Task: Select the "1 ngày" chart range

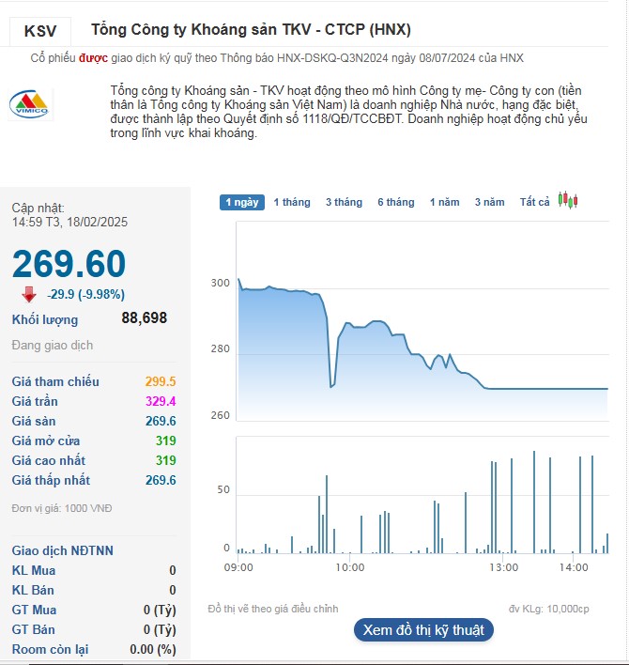Action: coord(241,202)
